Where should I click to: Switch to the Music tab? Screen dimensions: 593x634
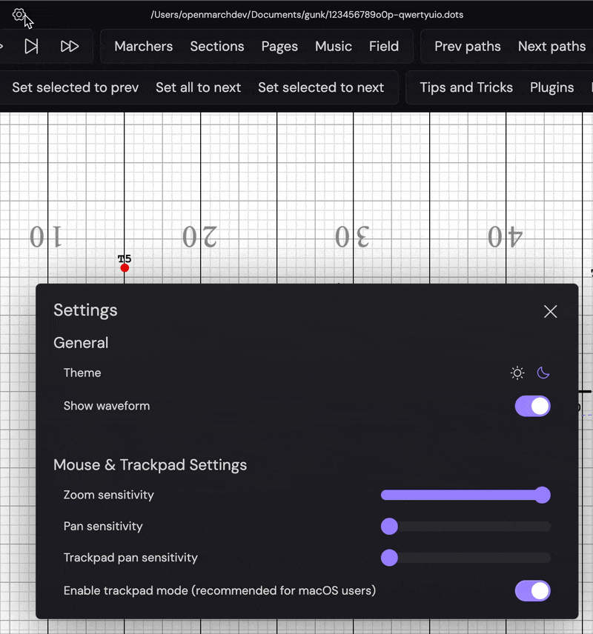(x=333, y=46)
